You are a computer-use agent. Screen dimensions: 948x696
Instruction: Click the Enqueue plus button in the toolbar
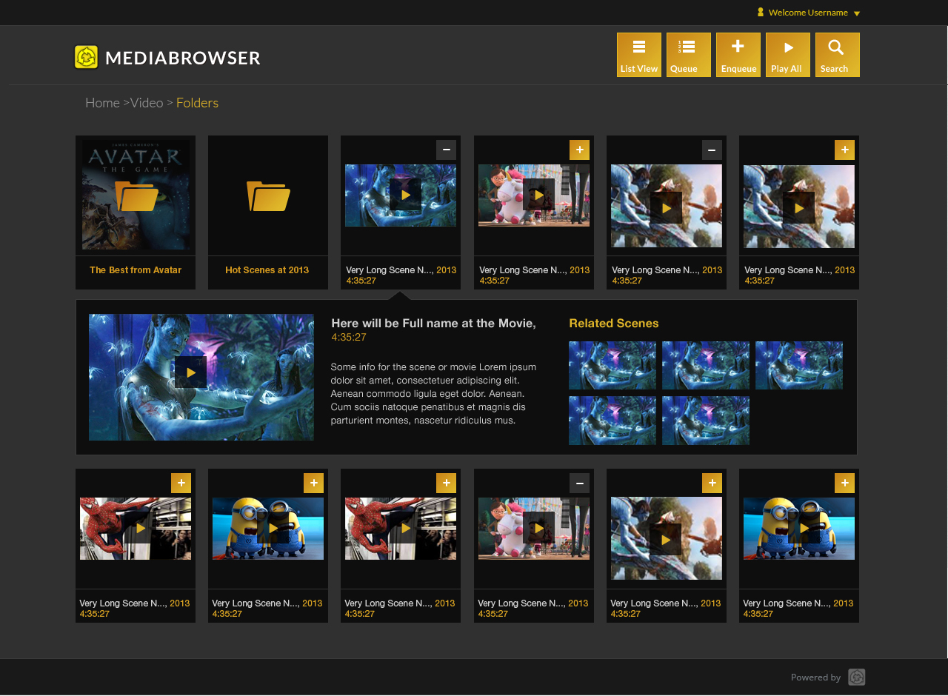(x=738, y=55)
